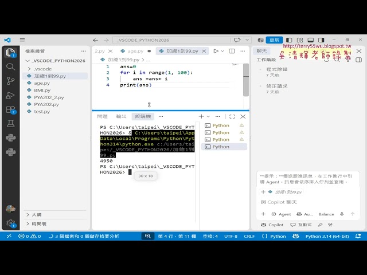This screenshot has height=275, width=367.
Task: Select Copilot session target
Action: pyautogui.click(x=272, y=225)
